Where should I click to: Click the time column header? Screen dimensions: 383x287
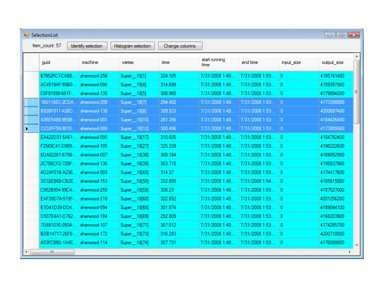pyautogui.click(x=179, y=62)
